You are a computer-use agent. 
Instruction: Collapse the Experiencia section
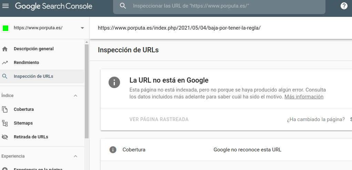(76, 156)
